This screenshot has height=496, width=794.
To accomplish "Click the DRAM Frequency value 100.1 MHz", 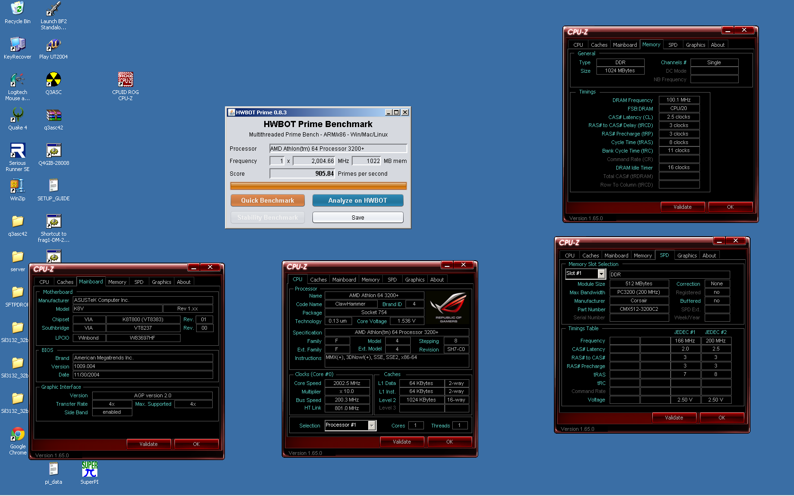I will tap(679, 100).
